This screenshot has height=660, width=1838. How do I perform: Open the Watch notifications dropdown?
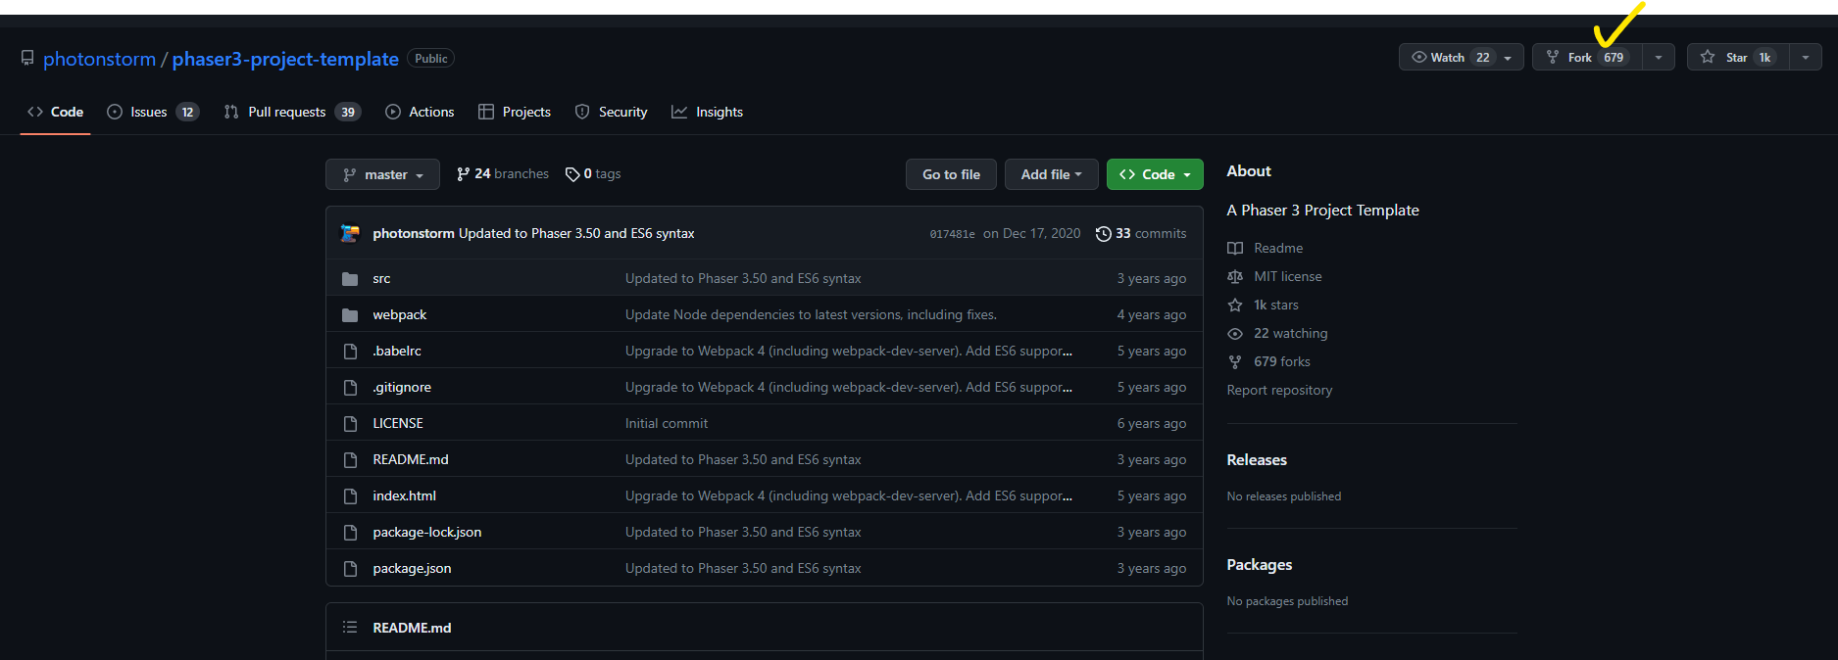pos(1461,58)
